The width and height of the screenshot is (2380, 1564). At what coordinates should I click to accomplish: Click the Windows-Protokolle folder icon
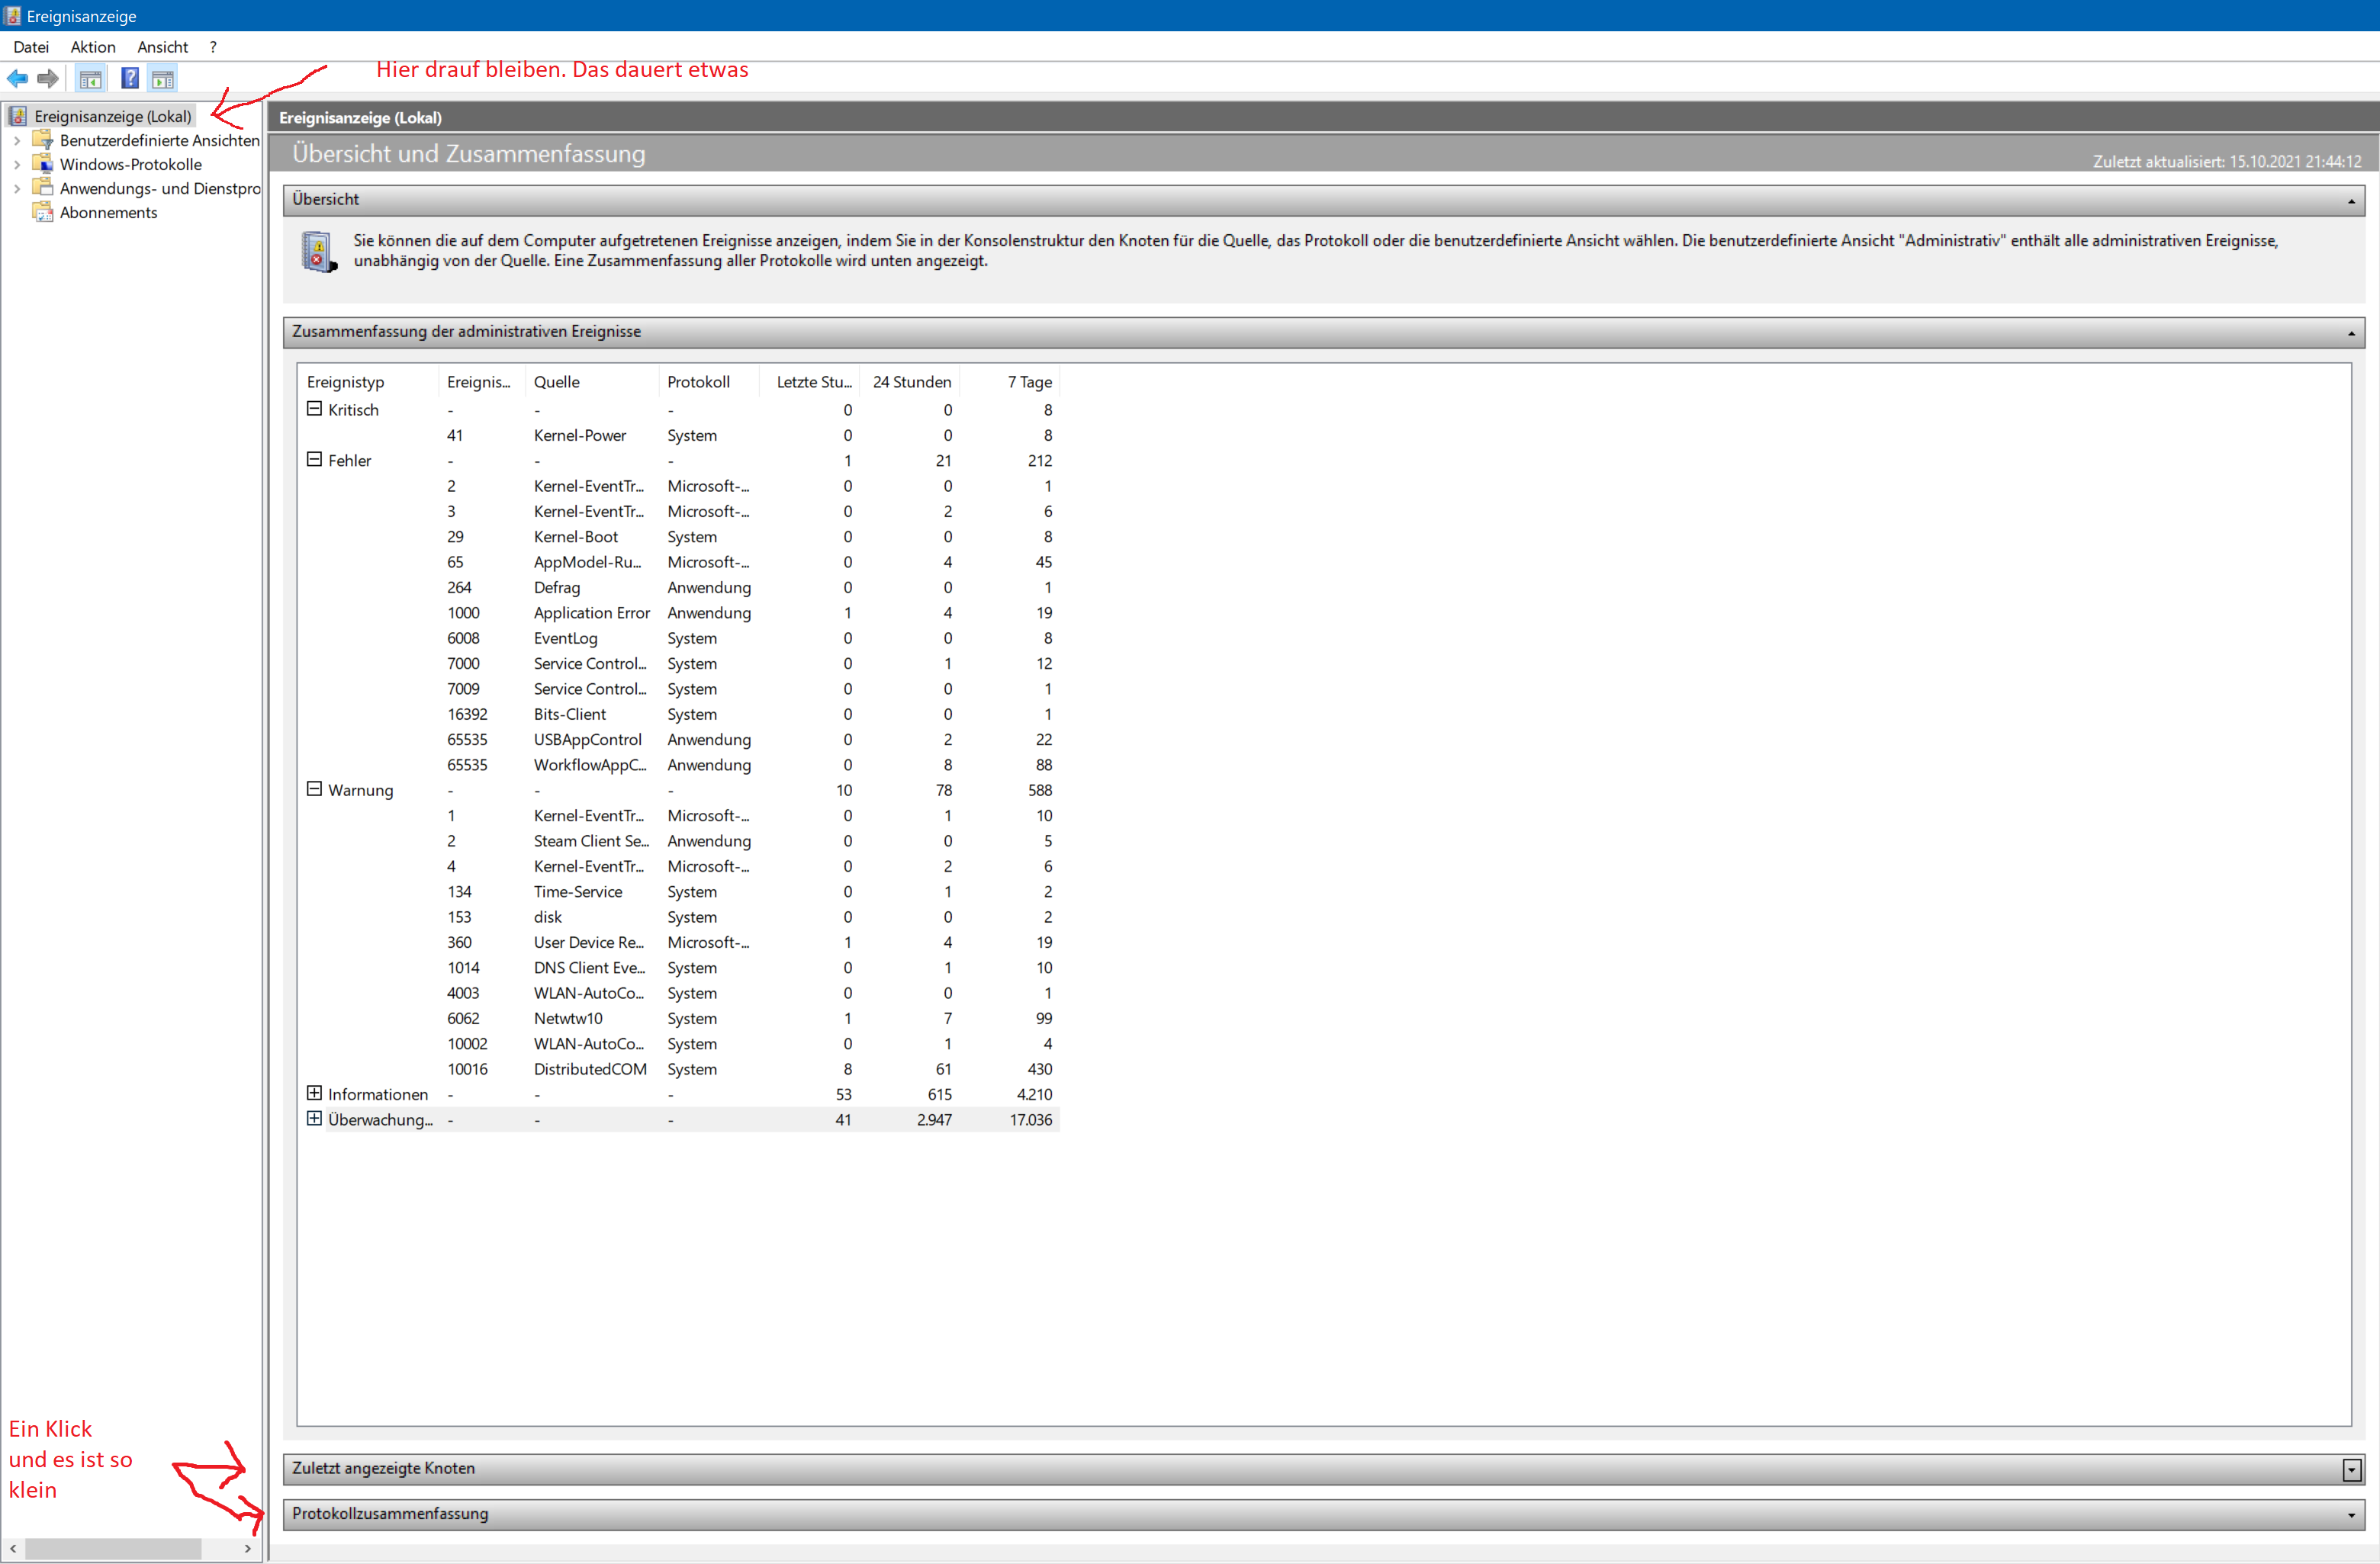coord(43,164)
